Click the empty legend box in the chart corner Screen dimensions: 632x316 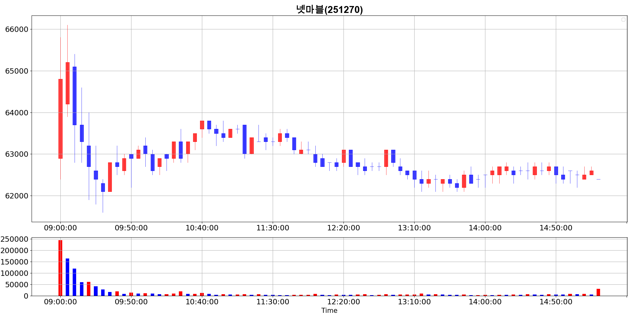point(623,20)
